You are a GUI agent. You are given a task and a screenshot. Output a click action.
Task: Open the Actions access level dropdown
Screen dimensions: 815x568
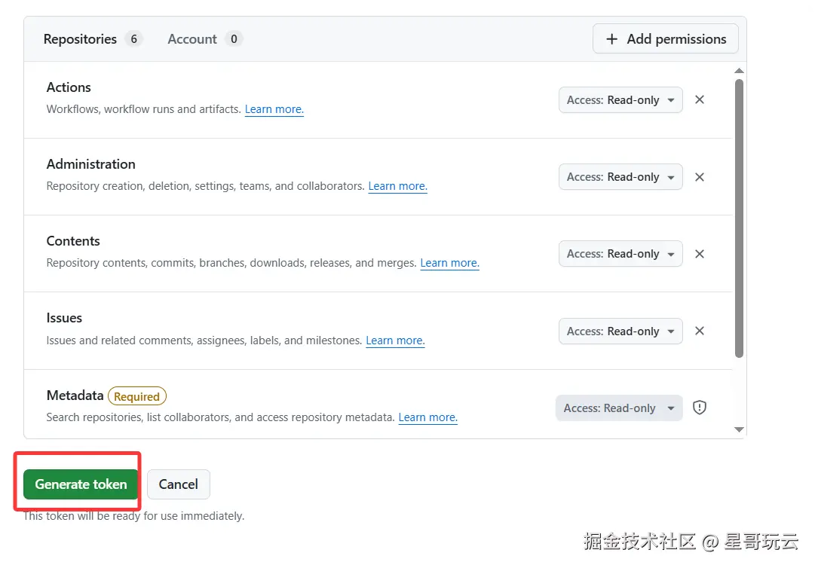(620, 99)
